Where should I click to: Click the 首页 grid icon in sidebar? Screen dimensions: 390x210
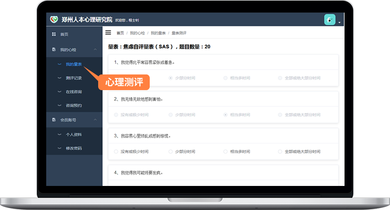(54, 34)
